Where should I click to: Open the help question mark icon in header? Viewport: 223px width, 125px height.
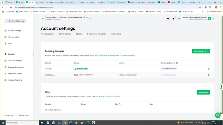[168, 19]
